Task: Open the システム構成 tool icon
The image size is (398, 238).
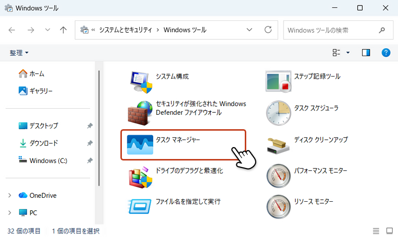Action: pyautogui.click(x=141, y=82)
